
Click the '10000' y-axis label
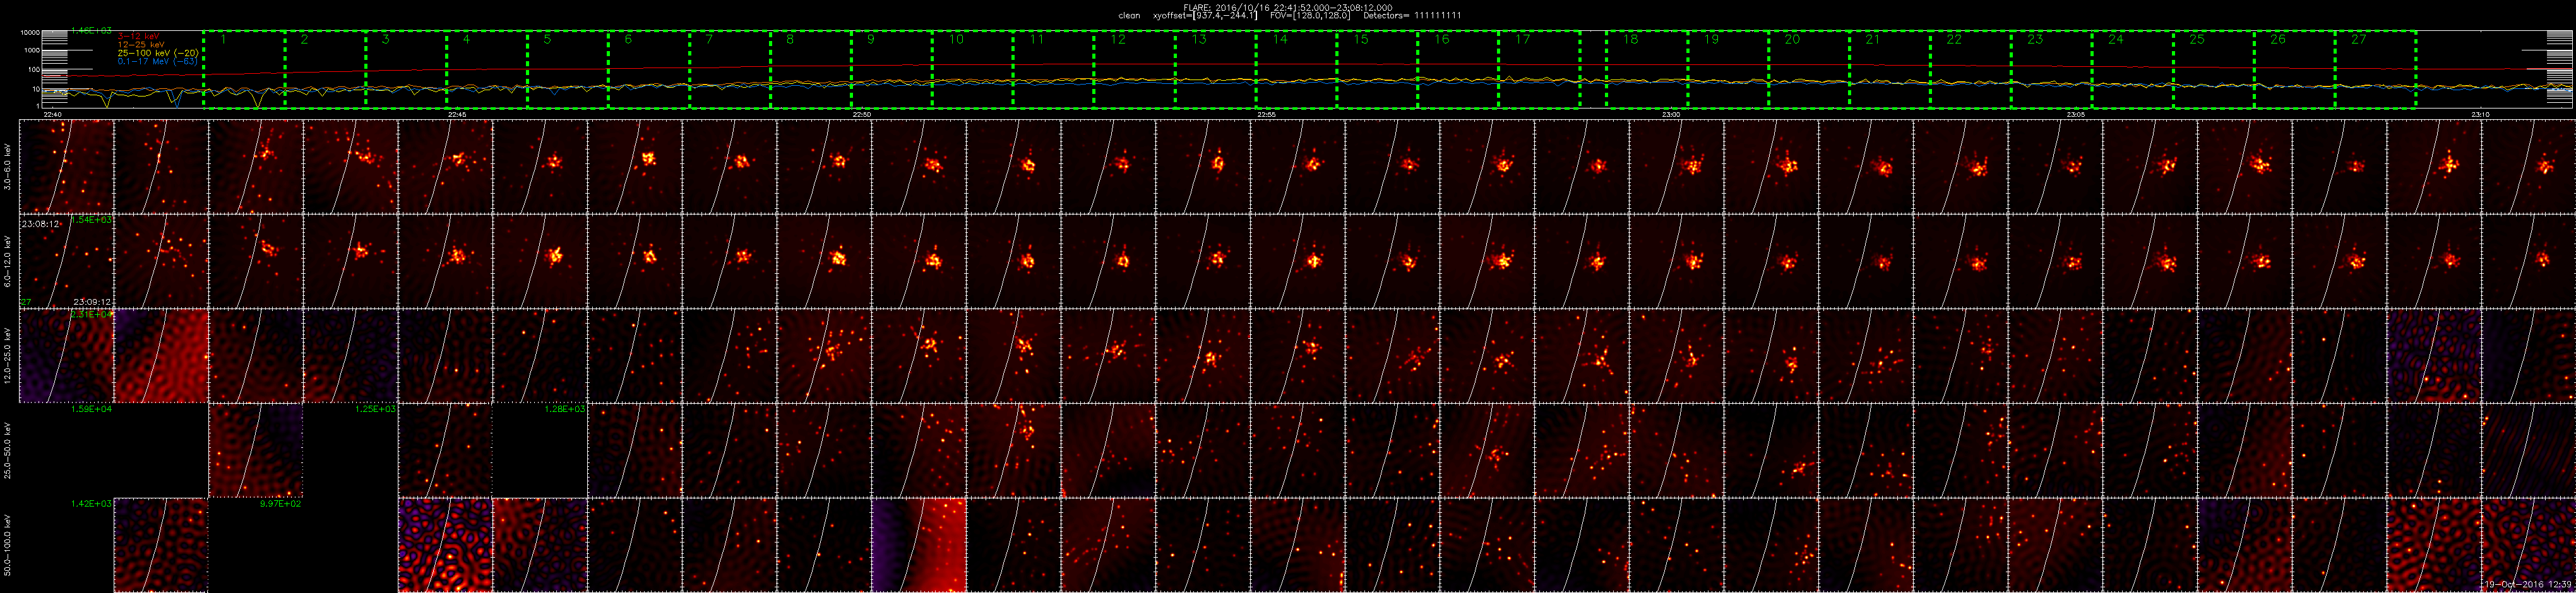[31, 33]
